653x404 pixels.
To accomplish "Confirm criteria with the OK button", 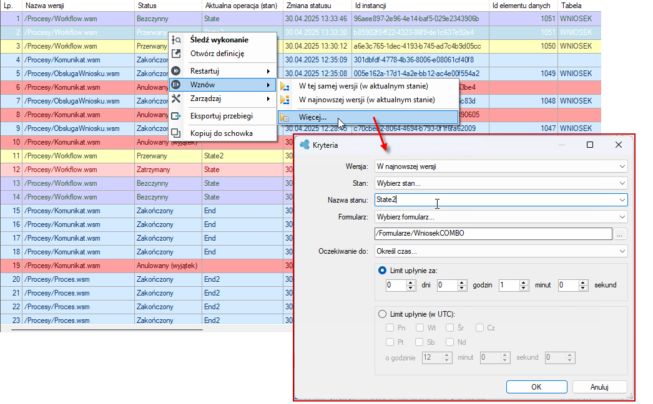I will 536,387.
